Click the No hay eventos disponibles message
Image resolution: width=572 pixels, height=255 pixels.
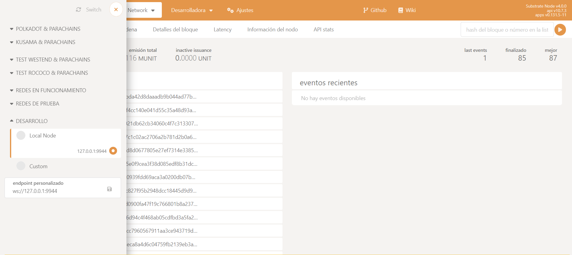[333, 98]
